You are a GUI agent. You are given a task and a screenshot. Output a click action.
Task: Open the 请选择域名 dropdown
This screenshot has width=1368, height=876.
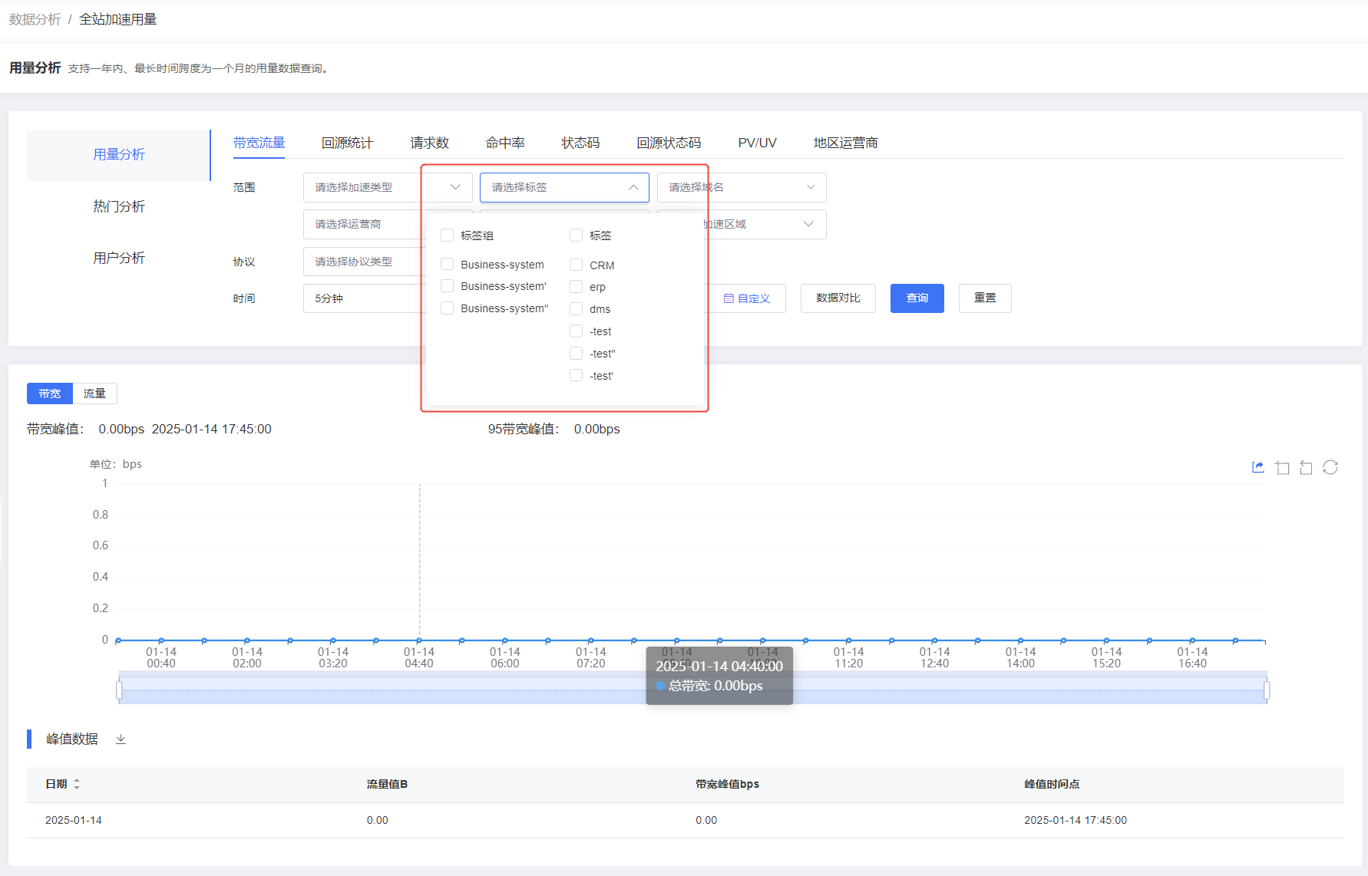[742, 187]
